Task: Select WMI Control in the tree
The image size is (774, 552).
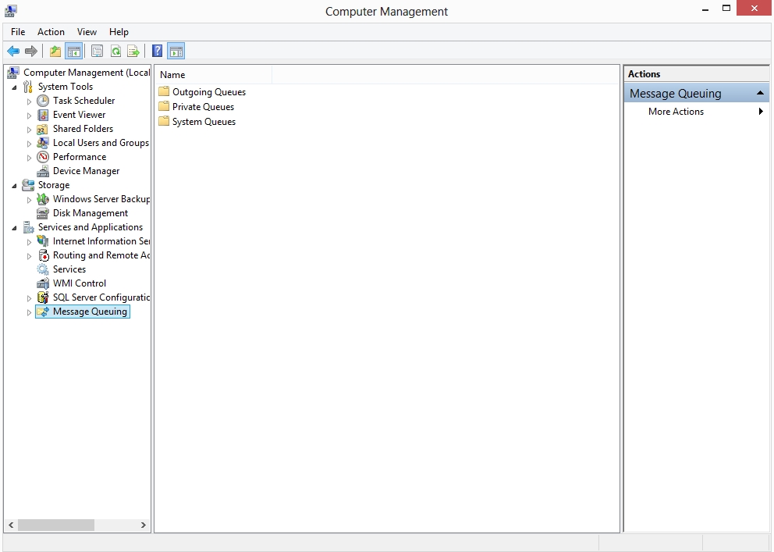Action: tap(79, 283)
